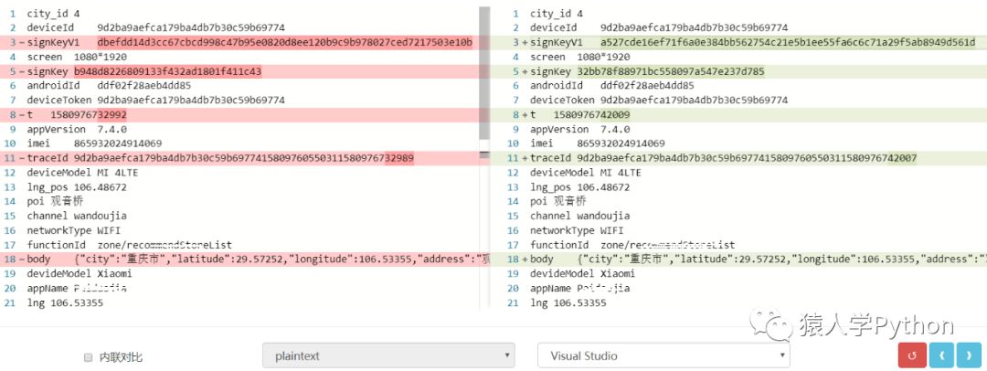Click right pane deviceModel MI 4LTE line

click(x=586, y=173)
